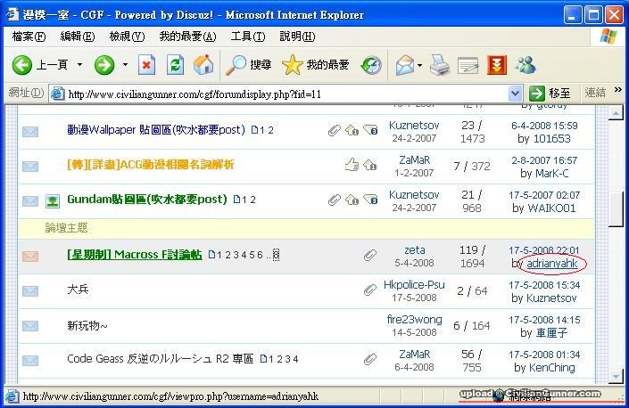The height and width of the screenshot is (408, 629).
Task: Open the 檔案(F) menu
Action: pyautogui.click(x=29, y=37)
